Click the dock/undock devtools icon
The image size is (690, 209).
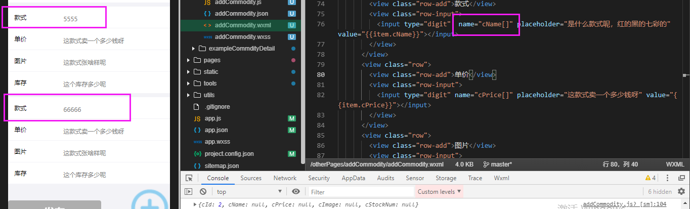pyautogui.click(x=681, y=178)
